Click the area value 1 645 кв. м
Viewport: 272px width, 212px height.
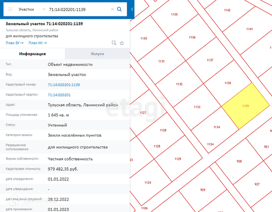58,115
